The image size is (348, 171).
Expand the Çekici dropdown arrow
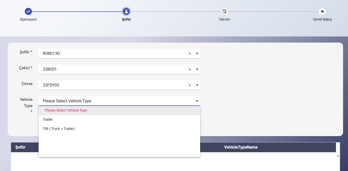(x=197, y=70)
